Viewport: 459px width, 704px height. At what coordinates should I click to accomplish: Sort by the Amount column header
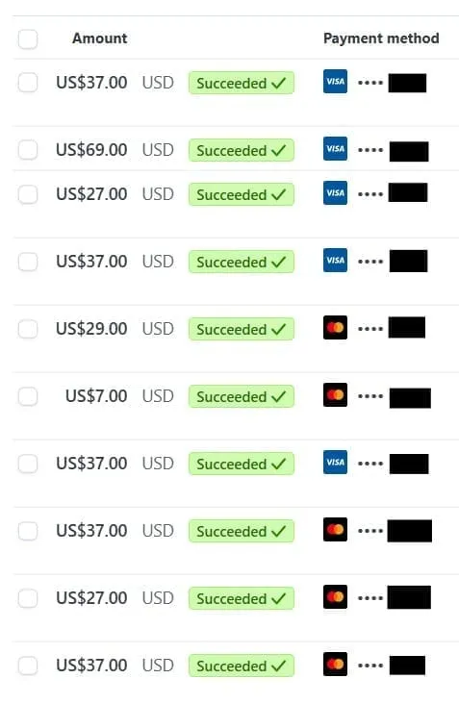100,38
